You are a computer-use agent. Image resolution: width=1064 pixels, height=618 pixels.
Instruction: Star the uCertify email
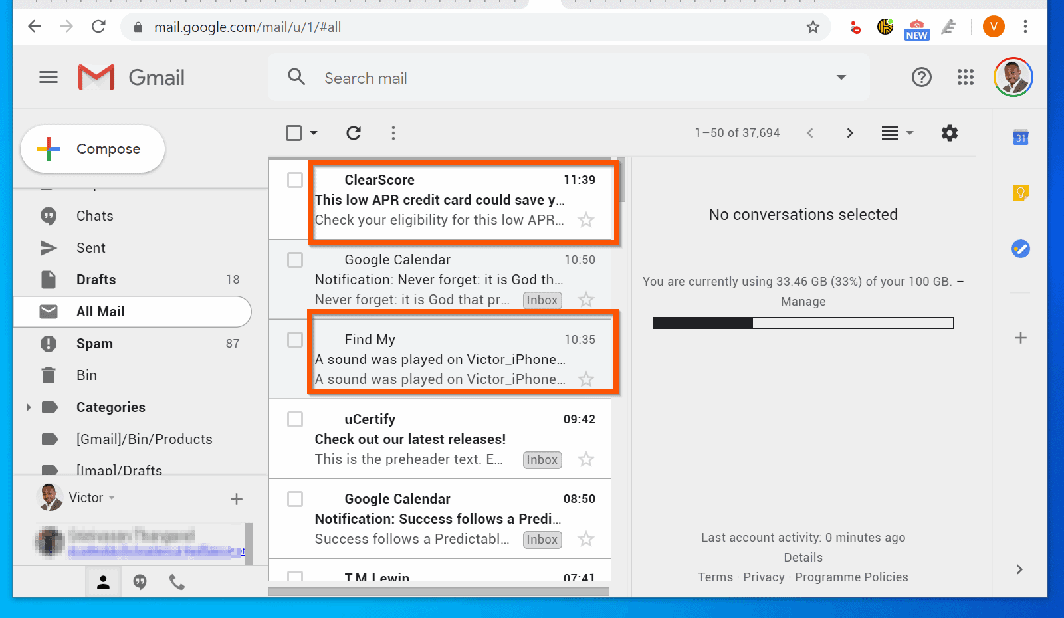585,459
